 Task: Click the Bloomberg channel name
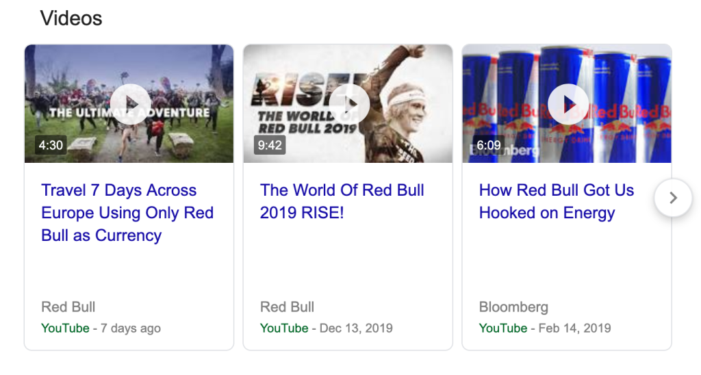click(x=513, y=307)
